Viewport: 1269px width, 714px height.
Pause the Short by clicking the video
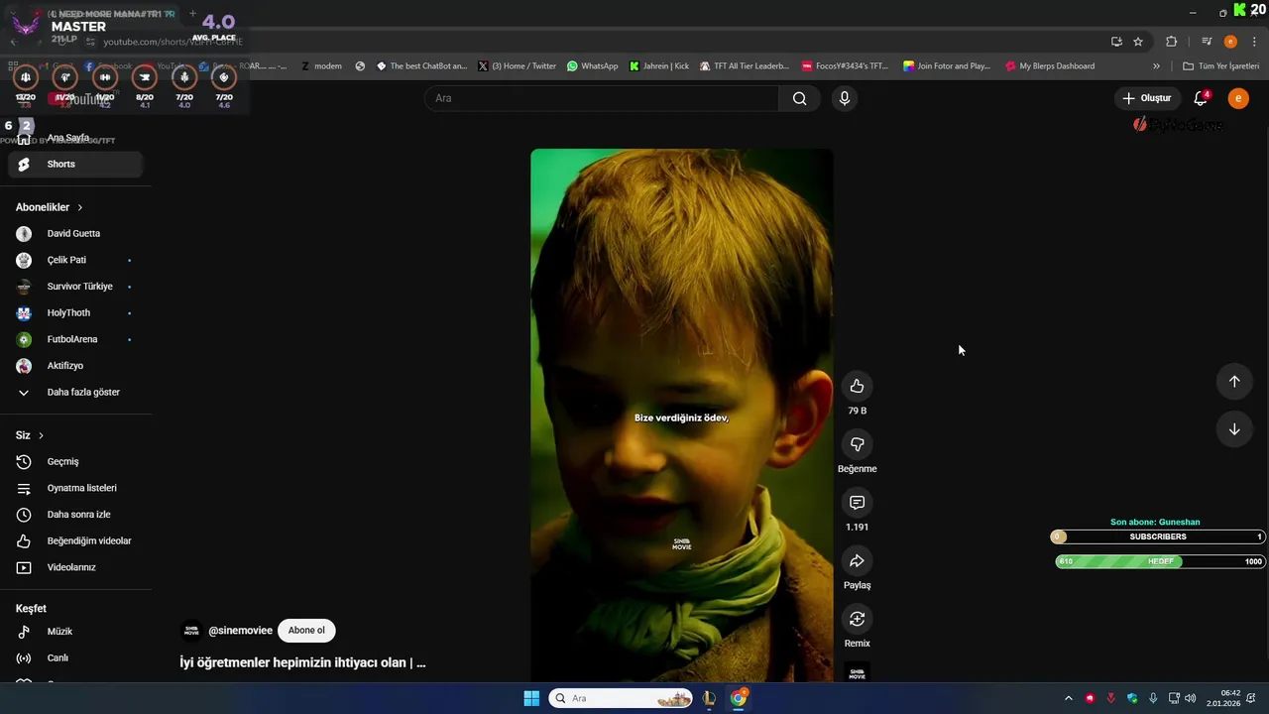click(x=682, y=415)
